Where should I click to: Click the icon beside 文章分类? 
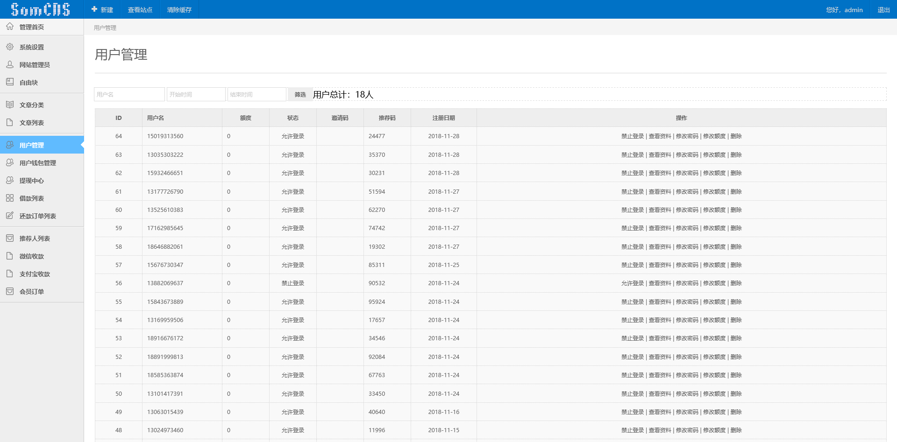10,105
